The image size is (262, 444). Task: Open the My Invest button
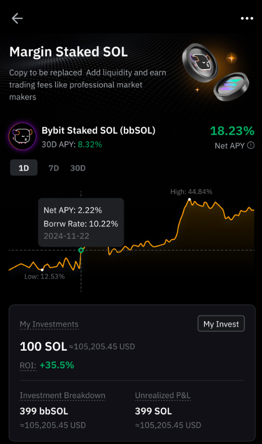point(221,324)
